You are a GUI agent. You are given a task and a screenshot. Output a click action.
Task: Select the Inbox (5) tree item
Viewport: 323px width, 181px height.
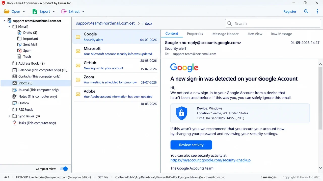(x=36, y=83)
